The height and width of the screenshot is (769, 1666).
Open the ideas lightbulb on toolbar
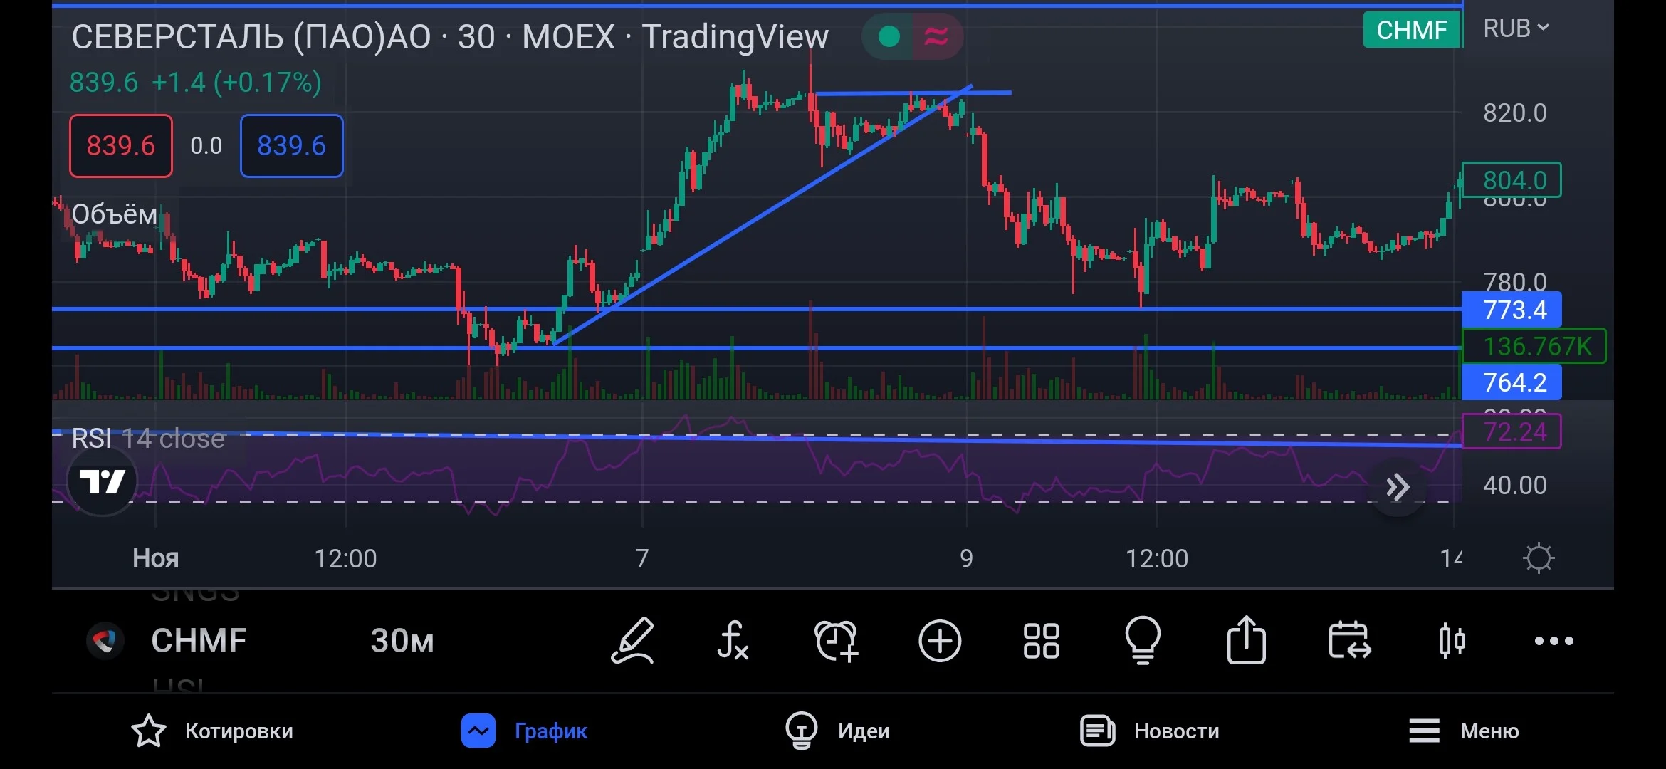point(1143,640)
